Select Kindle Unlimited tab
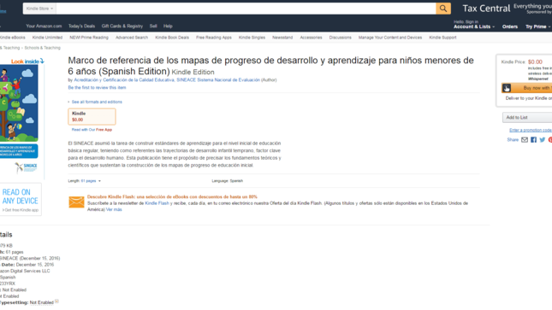This screenshot has height=310, width=552. 47,38
